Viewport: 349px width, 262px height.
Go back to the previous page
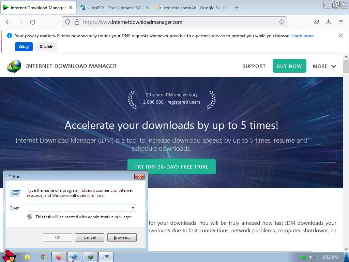8,22
